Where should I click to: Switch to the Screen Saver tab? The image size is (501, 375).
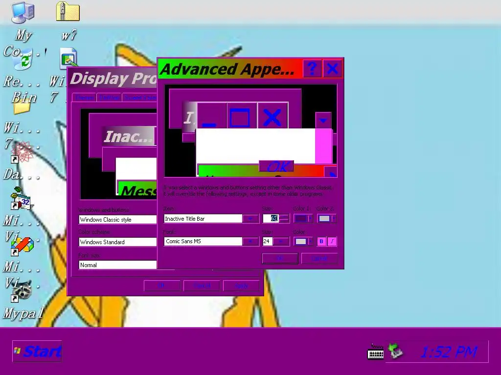click(140, 97)
